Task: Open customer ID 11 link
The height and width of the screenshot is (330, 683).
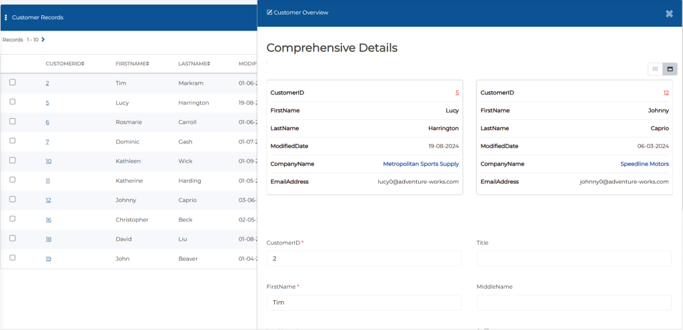Action: (47, 181)
